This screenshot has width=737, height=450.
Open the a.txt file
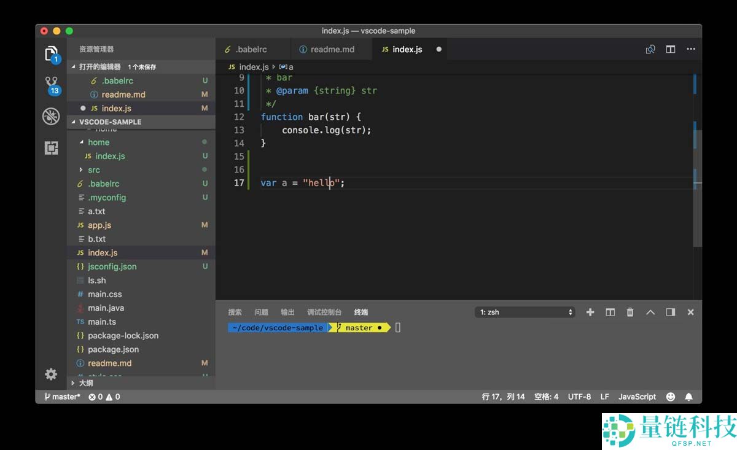[141, 211]
